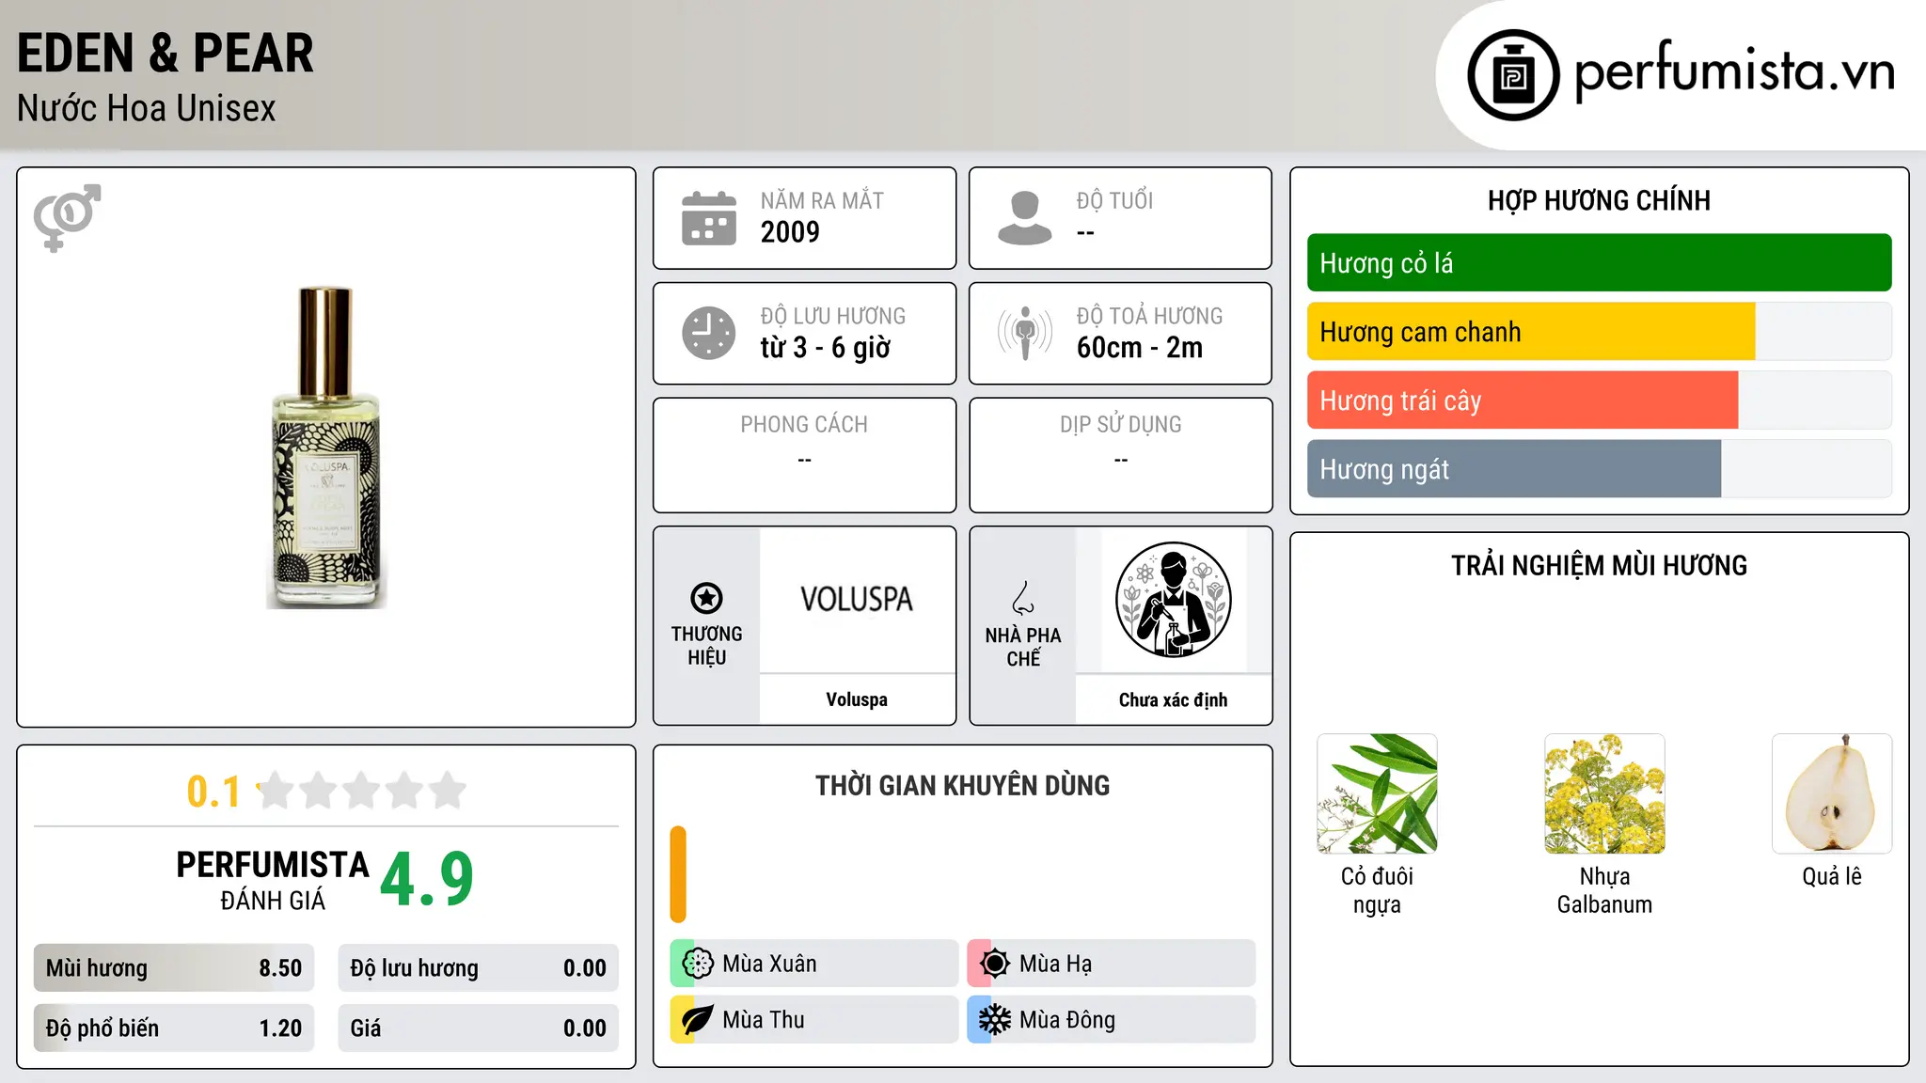Click the yellow Hương cam chanh accord bar

(1531, 332)
